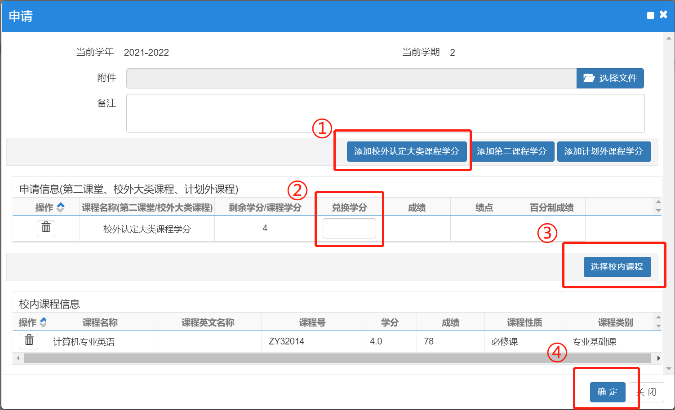The height and width of the screenshot is (410, 675).
Task: Confirm the application with 确定
Action: coord(608,392)
